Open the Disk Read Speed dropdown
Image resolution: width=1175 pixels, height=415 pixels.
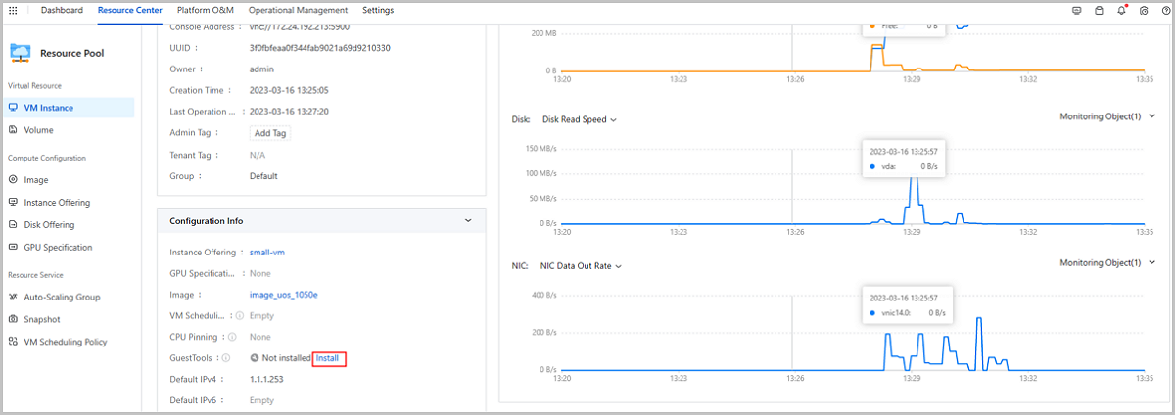click(580, 120)
